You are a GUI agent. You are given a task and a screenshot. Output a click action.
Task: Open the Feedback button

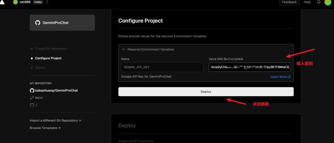pos(289,2)
